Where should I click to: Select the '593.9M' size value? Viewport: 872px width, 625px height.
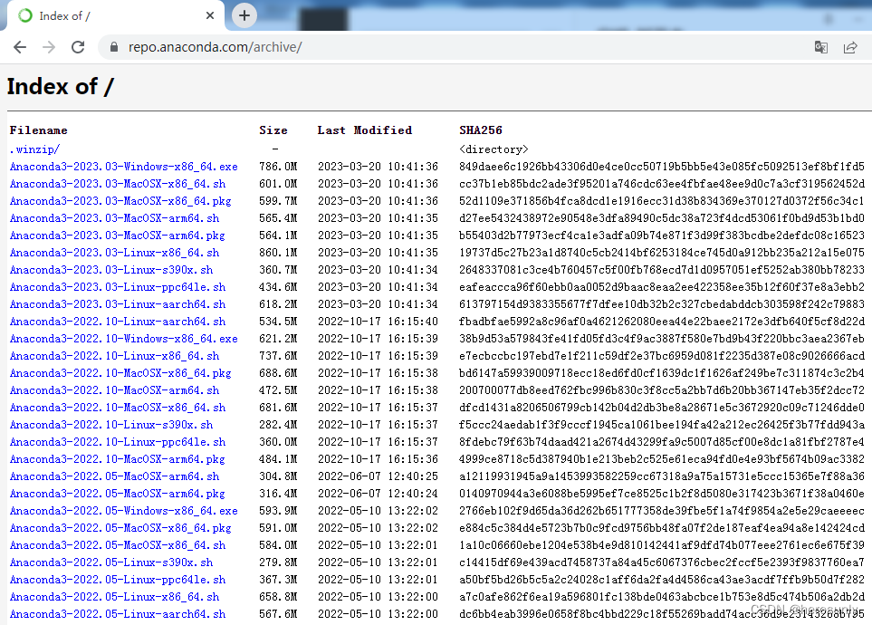[x=278, y=511]
